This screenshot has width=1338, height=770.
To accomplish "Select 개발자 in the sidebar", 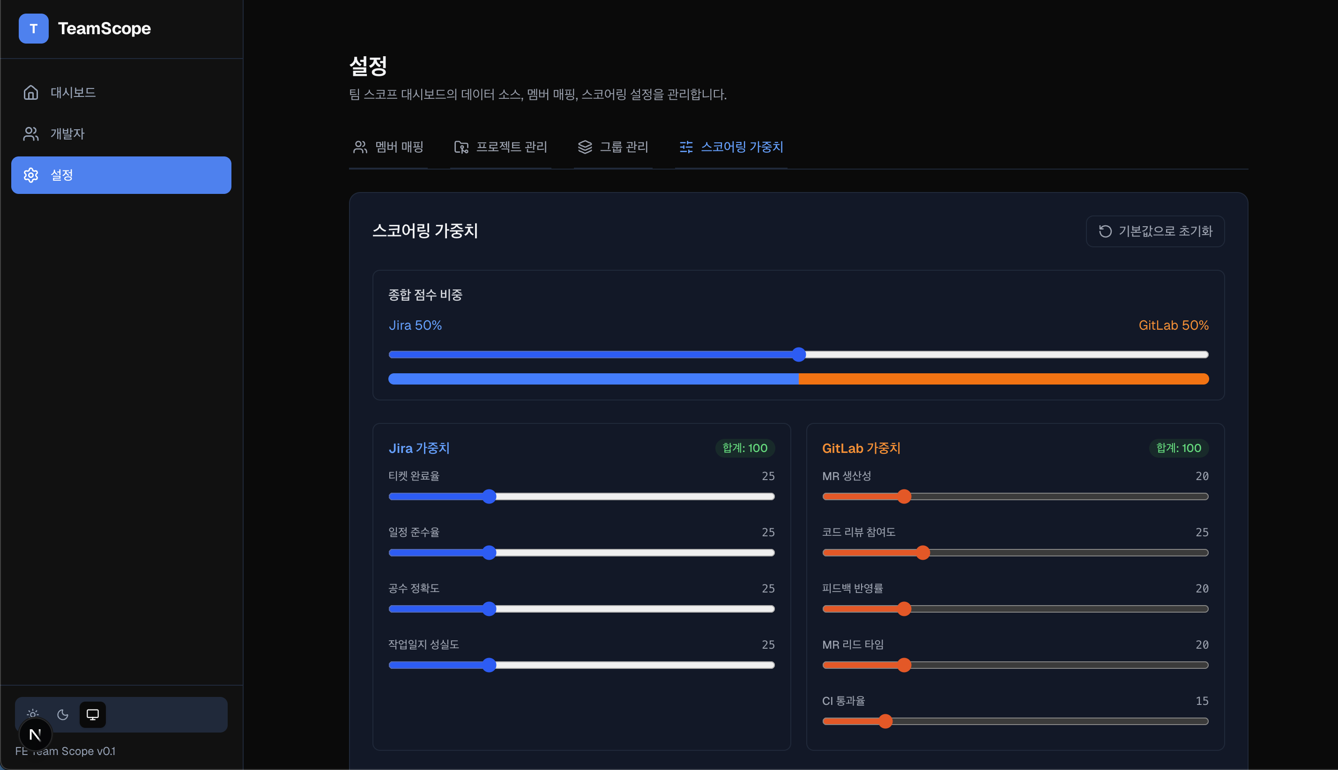I will tap(67, 134).
